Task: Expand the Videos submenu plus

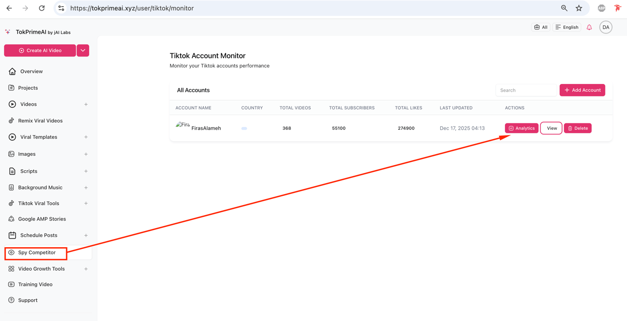Action: 86,105
